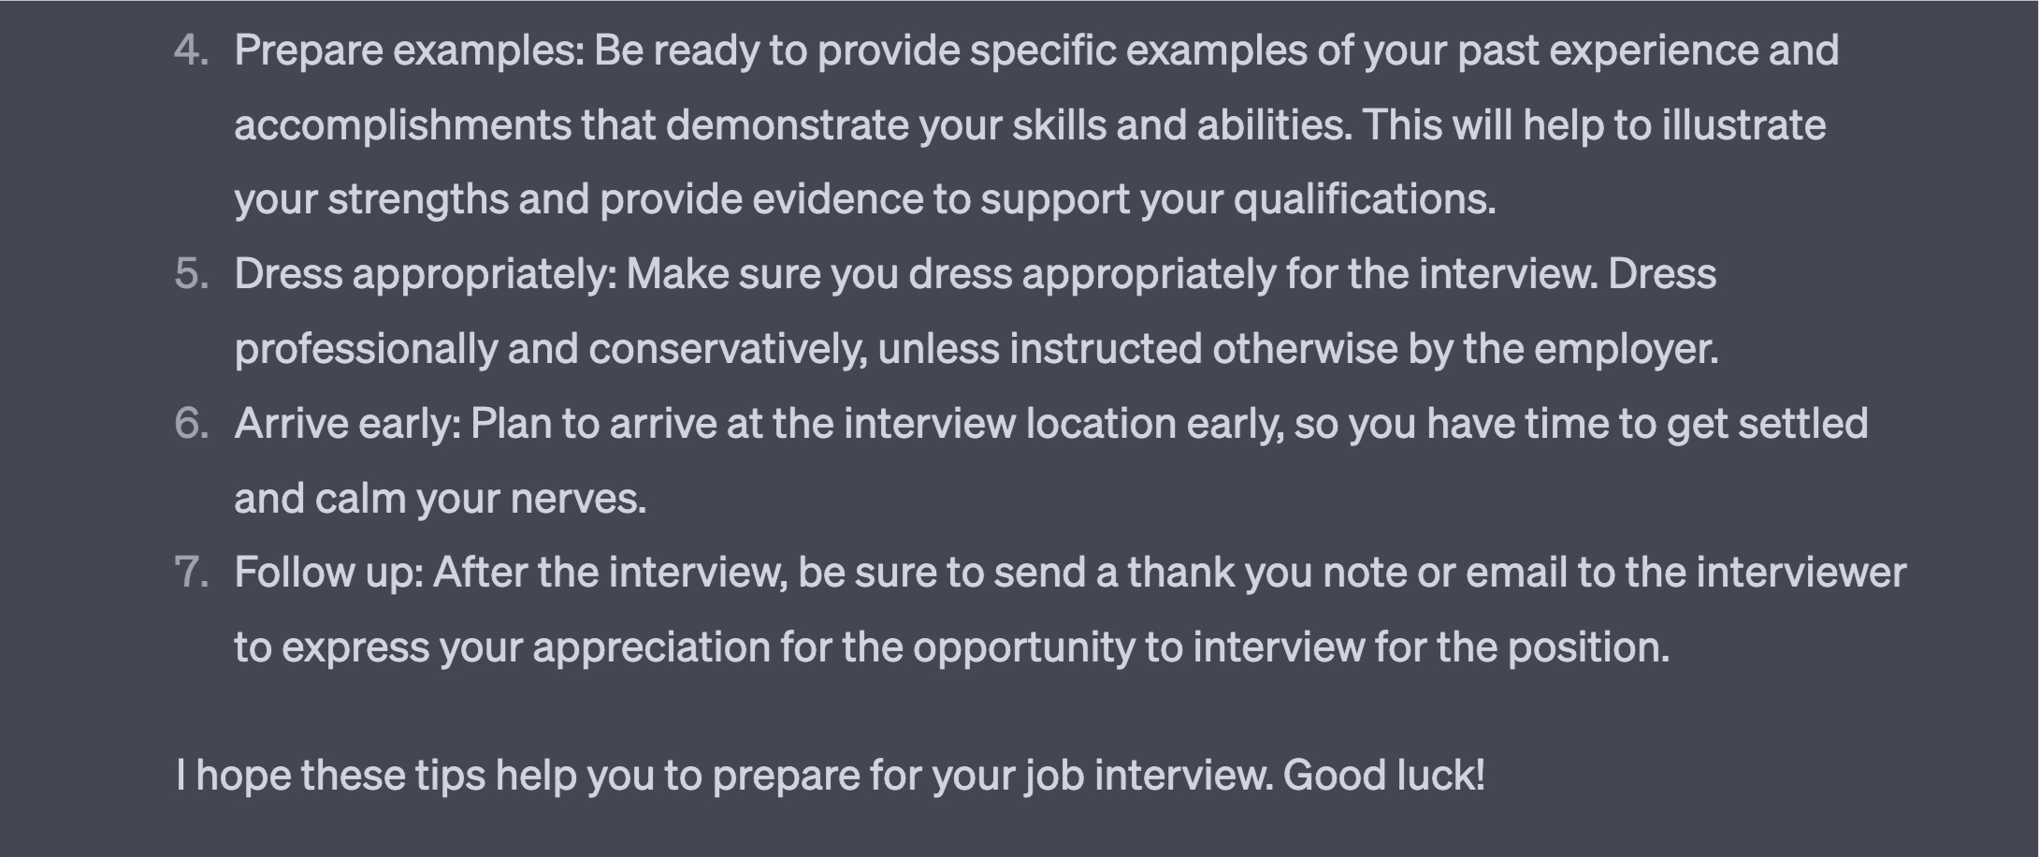Click the word "accomplishments" in item 4

point(402,125)
